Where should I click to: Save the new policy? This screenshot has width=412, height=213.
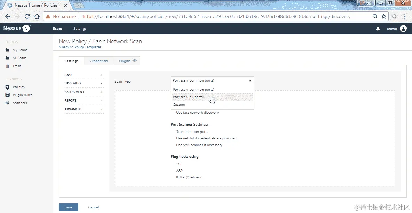tap(69, 207)
